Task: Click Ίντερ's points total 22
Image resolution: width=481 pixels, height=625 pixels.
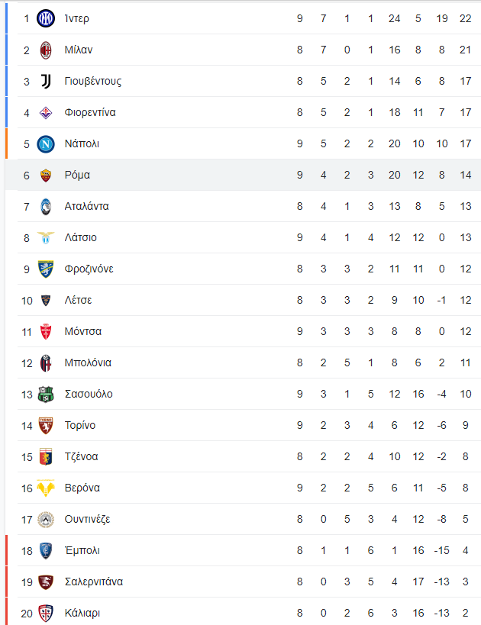Action: [x=466, y=18]
